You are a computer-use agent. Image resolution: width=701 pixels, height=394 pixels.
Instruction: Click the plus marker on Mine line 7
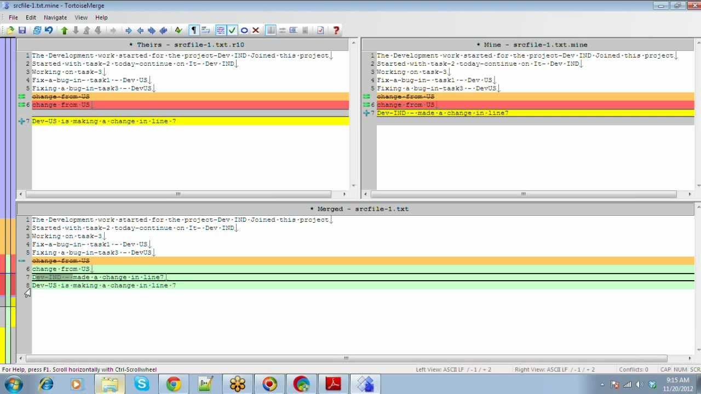click(366, 113)
